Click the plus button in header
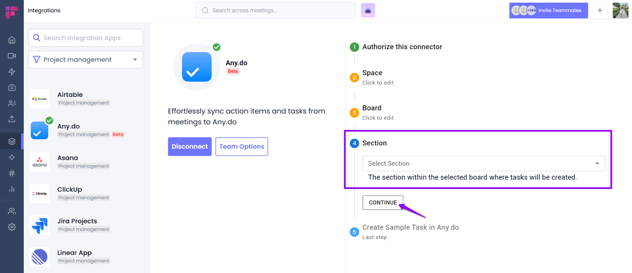 pyautogui.click(x=600, y=11)
